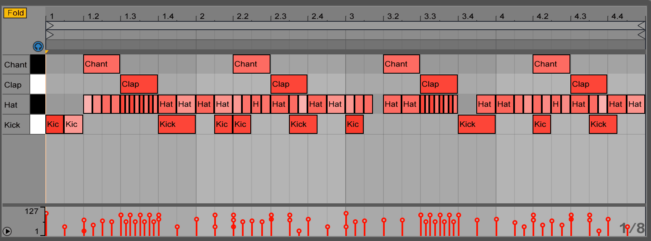Select the Kic note starting at bar 3
The width and height of the screenshot is (651, 241).
(354, 124)
